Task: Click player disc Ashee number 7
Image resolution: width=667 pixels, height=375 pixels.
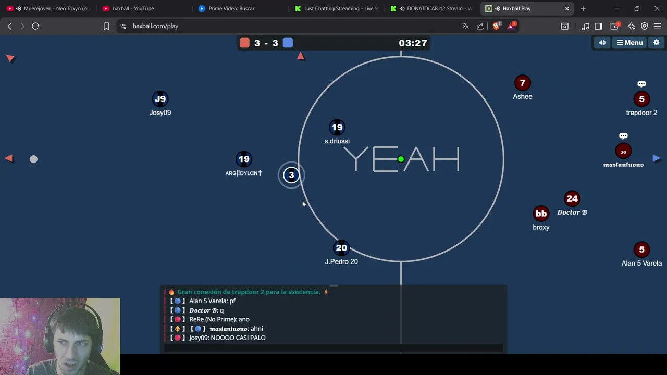Action: (523, 83)
